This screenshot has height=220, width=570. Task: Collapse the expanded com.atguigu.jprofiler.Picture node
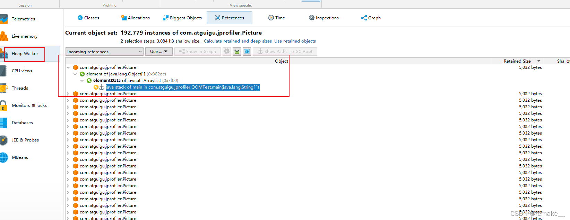tap(68, 67)
